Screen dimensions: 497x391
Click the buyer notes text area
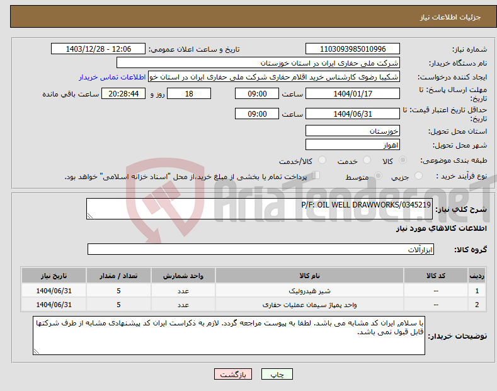click(x=229, y=336)
